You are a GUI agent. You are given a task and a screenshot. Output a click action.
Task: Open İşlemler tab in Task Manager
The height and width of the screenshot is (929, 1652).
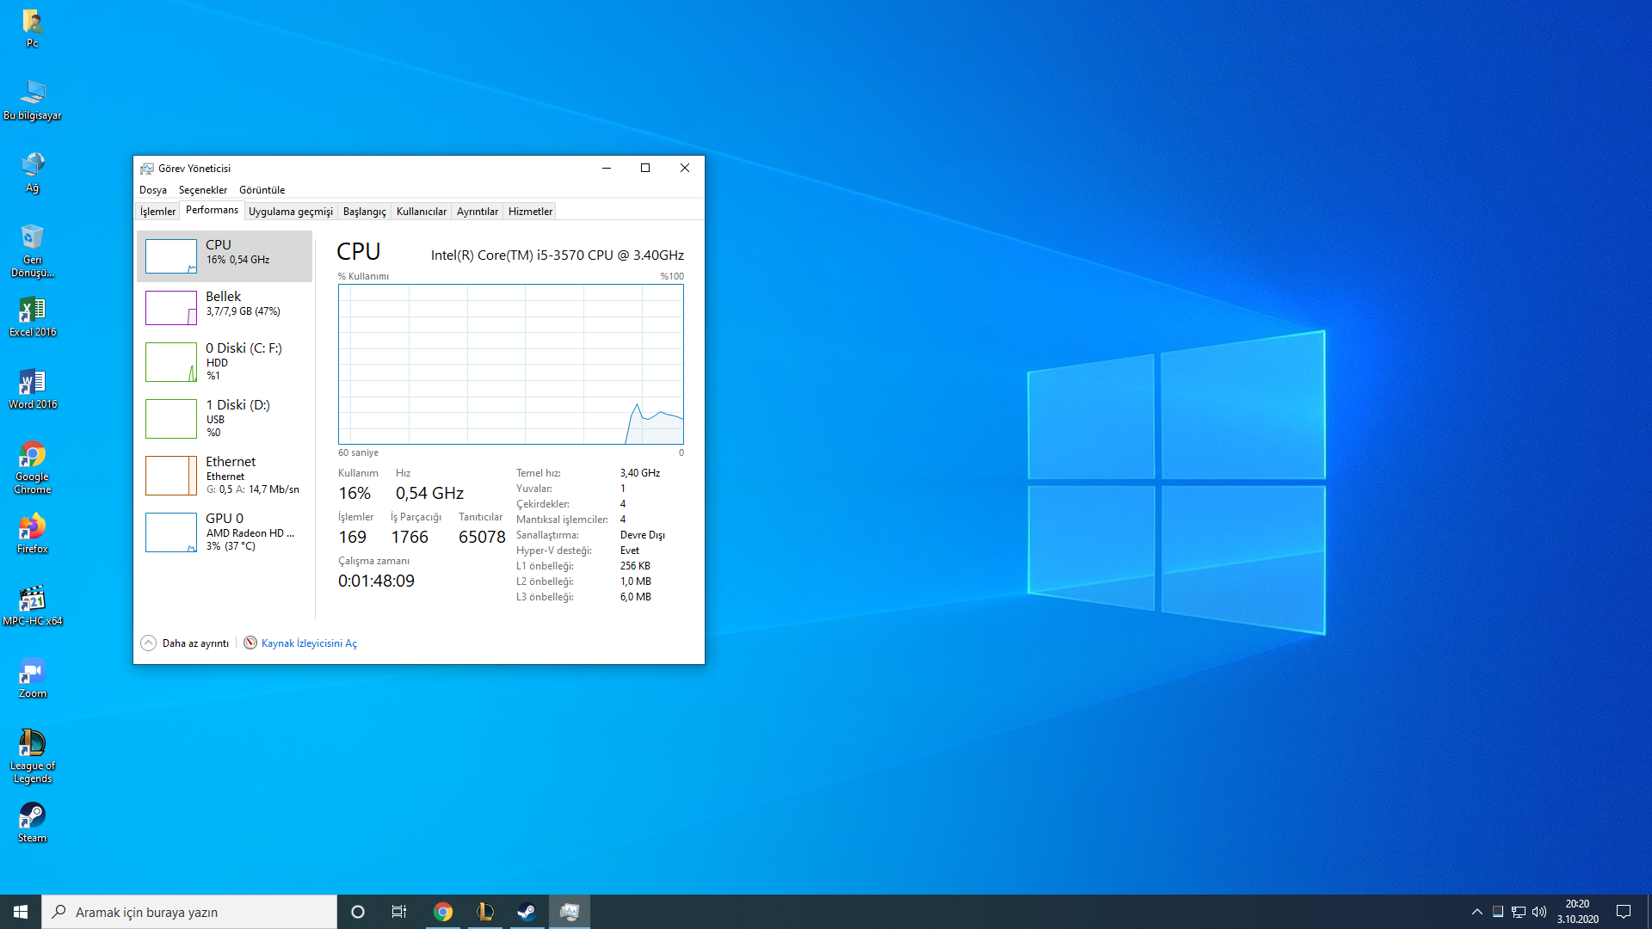click(x=157, y=211)
